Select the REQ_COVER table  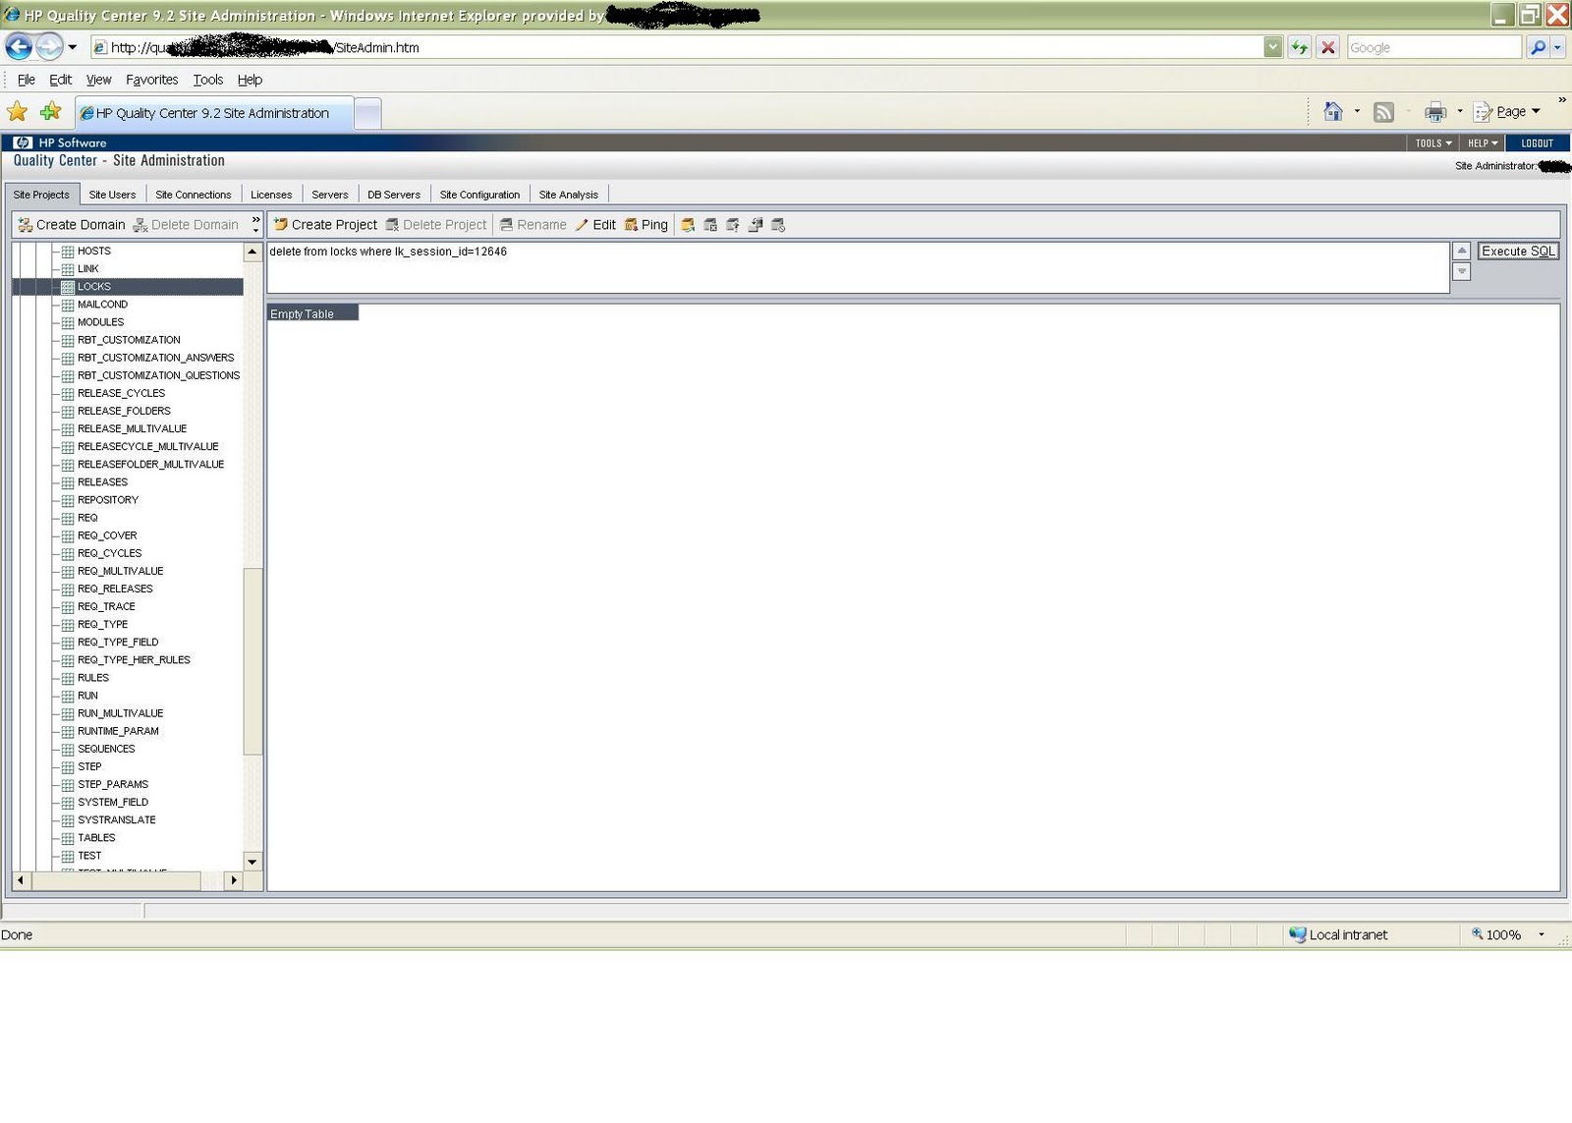(x=107, y=535)
